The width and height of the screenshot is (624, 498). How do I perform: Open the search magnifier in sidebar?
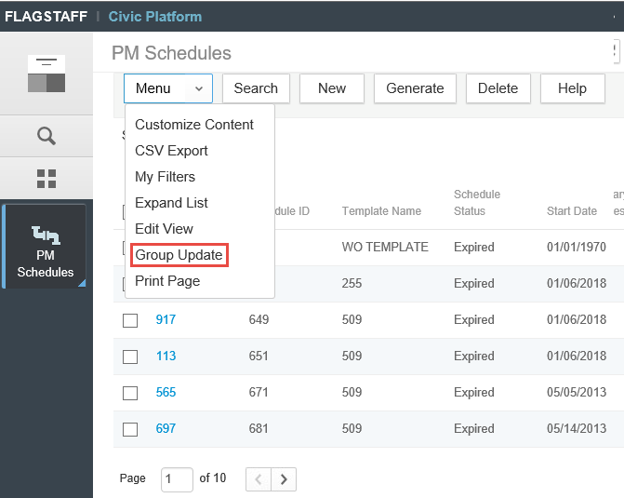click(46, 136)
